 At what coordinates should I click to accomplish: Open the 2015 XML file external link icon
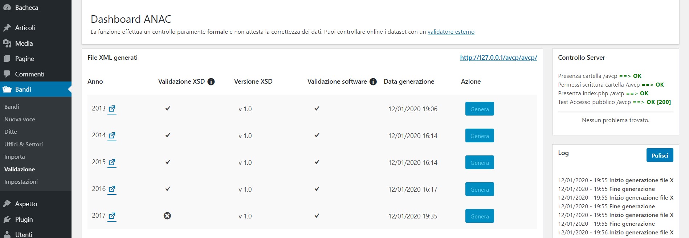(x=112, y=162)
